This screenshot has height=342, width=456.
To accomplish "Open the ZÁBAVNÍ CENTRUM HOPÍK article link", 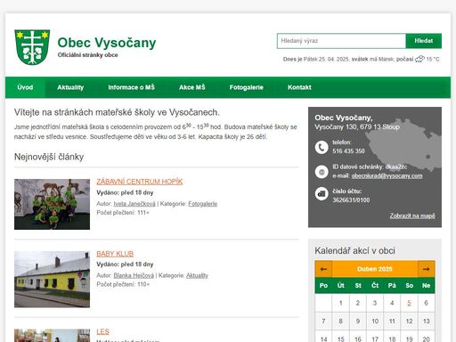I will coord(140,182).
